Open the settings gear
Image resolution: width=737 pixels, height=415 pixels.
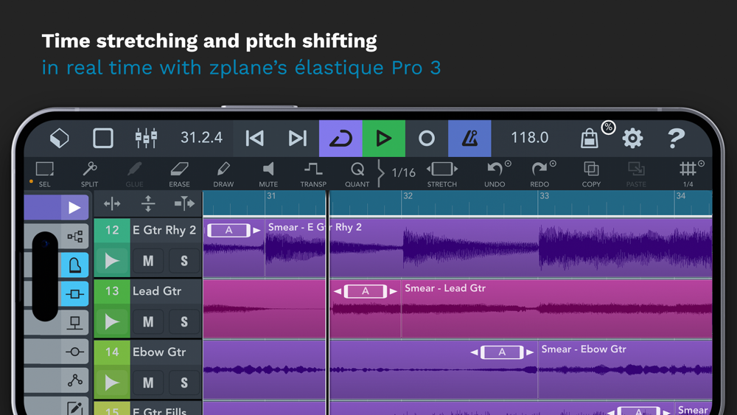(x=632, y=138)
